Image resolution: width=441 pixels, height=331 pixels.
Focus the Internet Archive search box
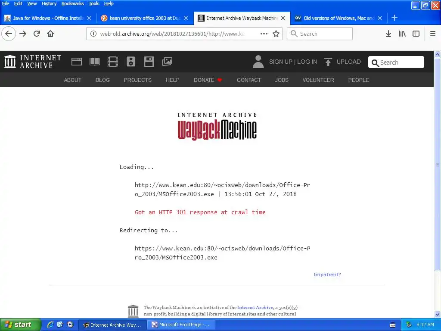click(x=396, y=62)
